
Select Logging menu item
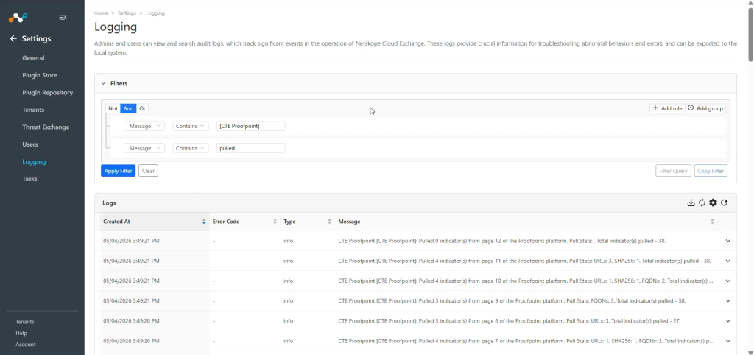[34, 161]
